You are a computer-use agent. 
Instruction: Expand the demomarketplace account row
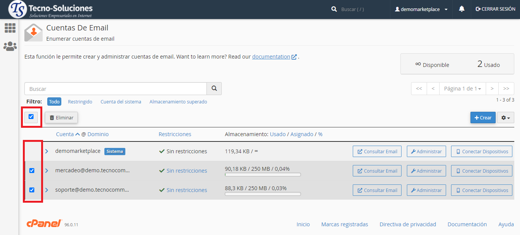pyautogui.click(x=47, y=151)
